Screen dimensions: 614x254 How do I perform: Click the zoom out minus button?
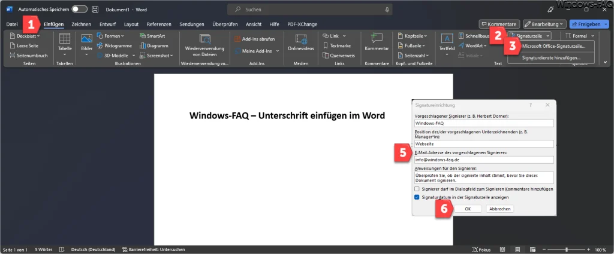[x=544, y=249]
